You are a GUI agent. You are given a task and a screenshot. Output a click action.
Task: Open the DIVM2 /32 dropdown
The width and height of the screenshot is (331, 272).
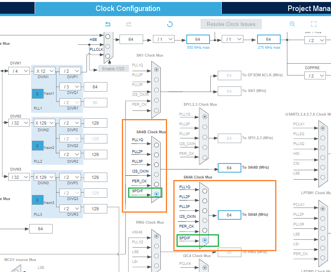[x=19, y=123]
